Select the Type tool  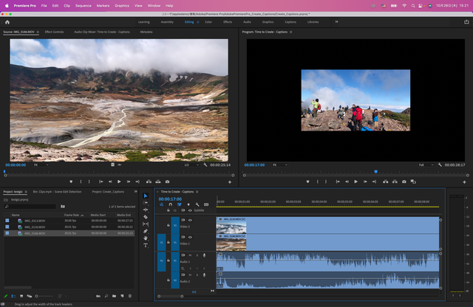point(146,245)
